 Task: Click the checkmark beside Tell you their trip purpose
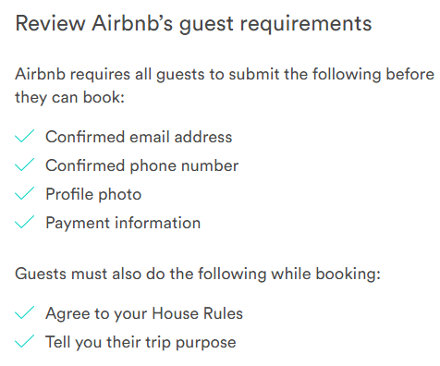coord(24,341)
